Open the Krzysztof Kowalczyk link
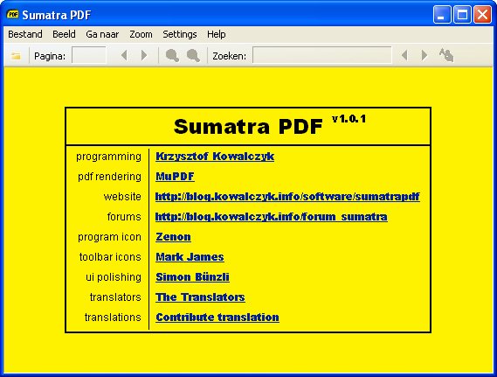The height and width of the screenshot is (377, 497). [x=215, y=157]
